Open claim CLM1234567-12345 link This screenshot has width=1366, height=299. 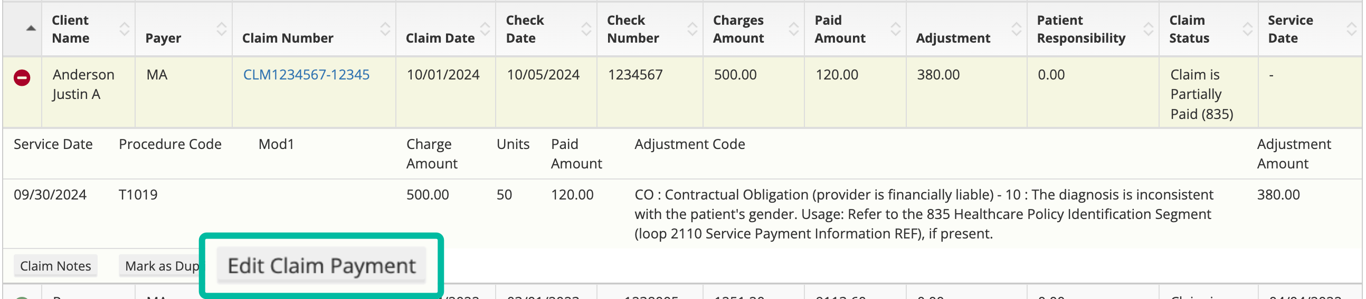click(x=306, y=75)
